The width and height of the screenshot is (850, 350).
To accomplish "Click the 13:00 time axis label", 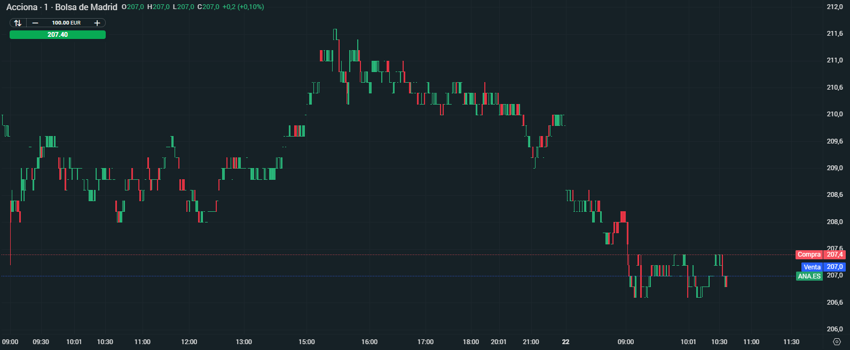I will (244, 342).
